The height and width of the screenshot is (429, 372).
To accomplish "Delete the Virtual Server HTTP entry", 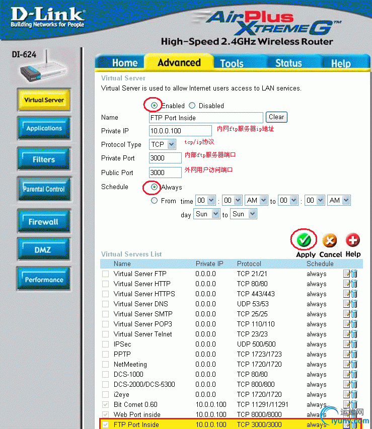I will 354,284.
